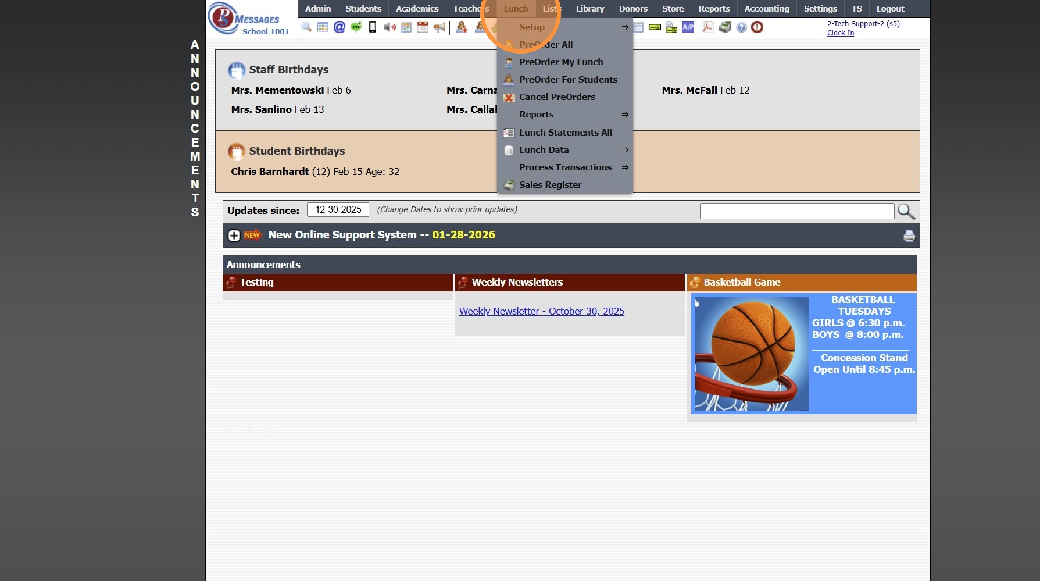Click the Staff Birthdays cake icon

click(x=237, y=70)
